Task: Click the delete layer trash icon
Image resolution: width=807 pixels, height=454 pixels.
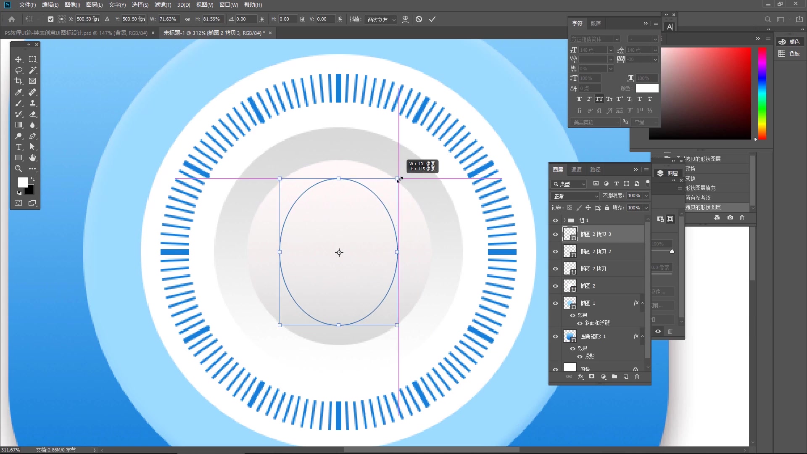Action: click(637, 377)
